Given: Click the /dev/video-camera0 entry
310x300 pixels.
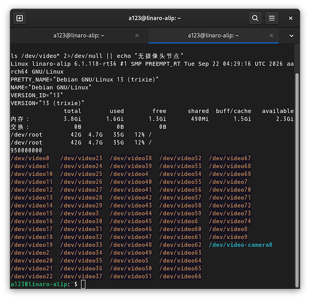Looking at the screenshot, I should [x=240, y=245].
